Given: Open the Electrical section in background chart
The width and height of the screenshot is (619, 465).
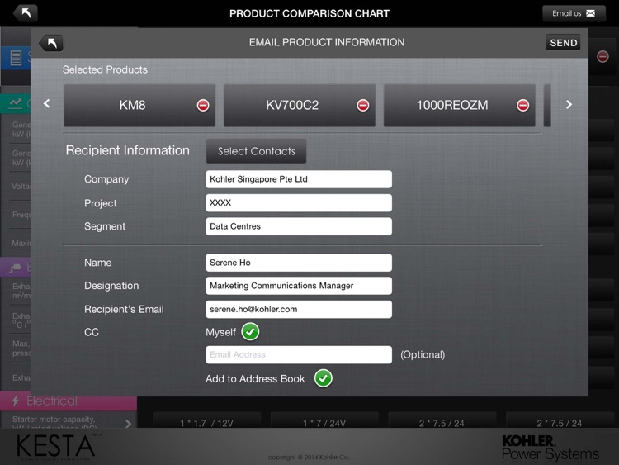Looking at the screenshot, I should (69, 401).
